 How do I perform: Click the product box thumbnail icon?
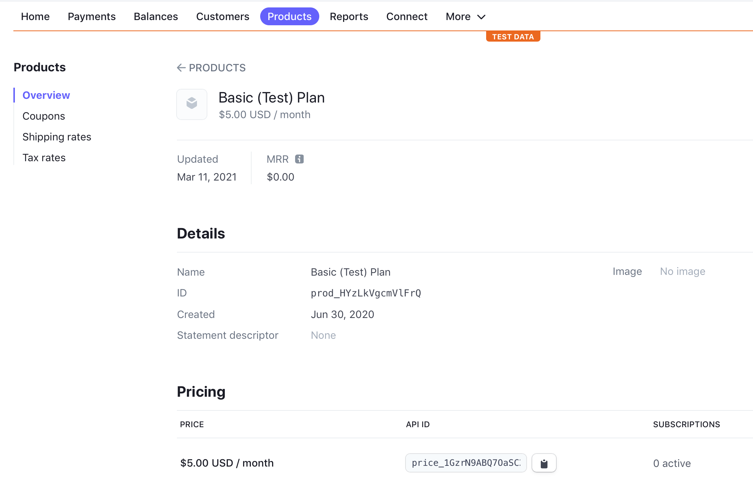click(192, 104)
